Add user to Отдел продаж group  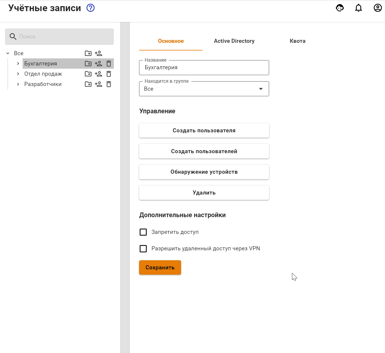coord(98,74)
